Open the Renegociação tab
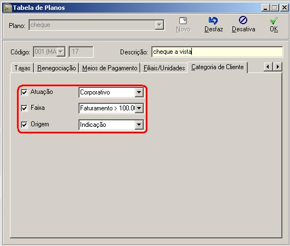 (x=56, y=68)
